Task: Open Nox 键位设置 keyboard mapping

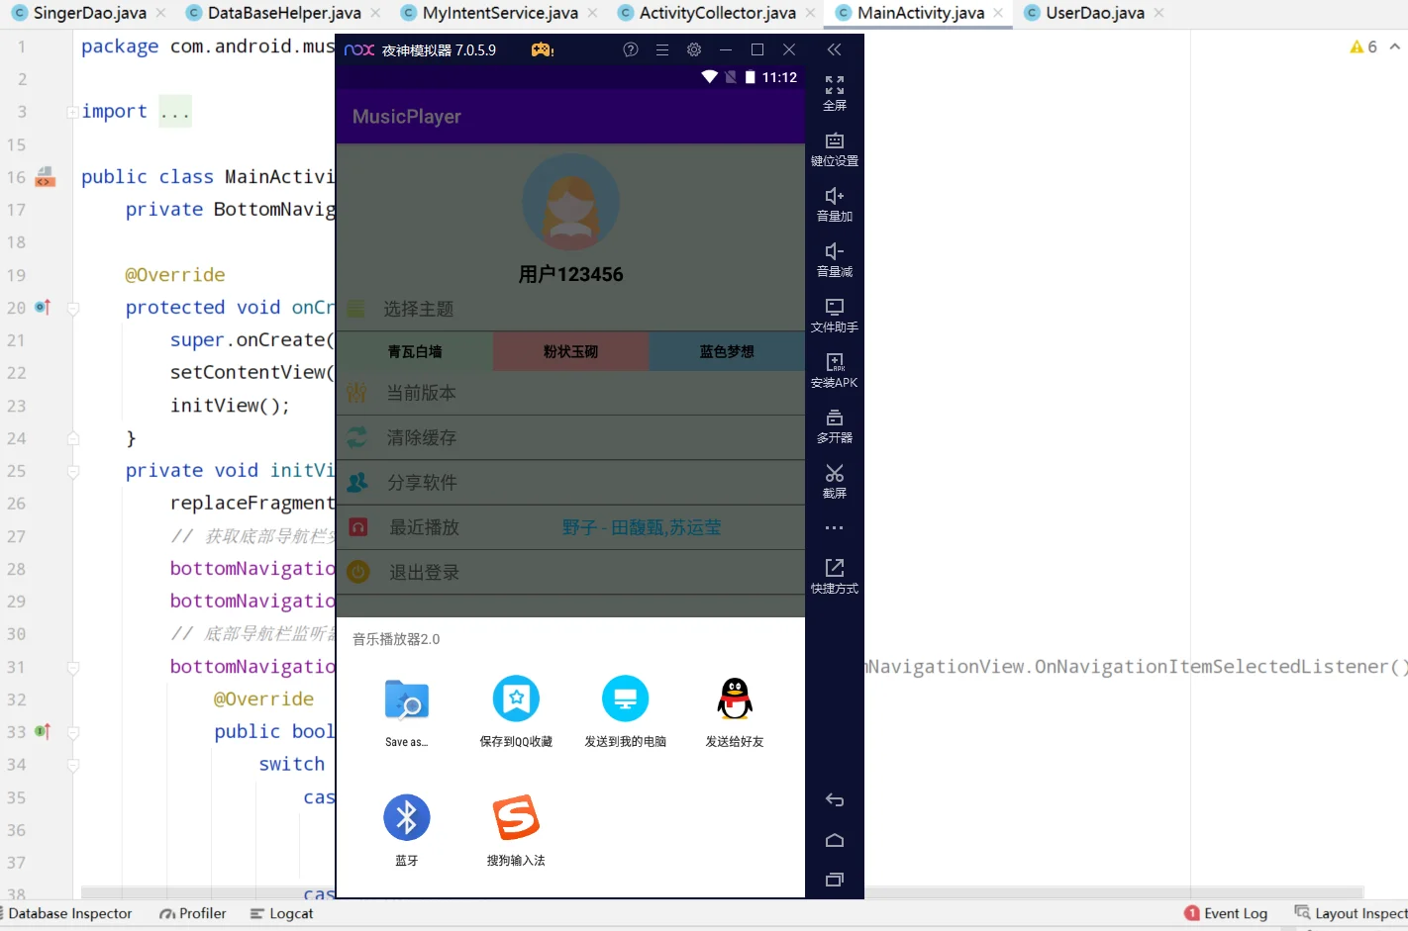Action: pyautogui.click(x=835, y=148)
